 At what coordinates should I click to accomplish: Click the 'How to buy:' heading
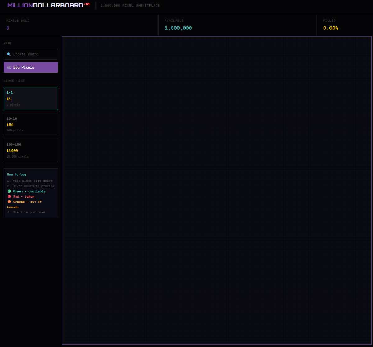point(17,174)
